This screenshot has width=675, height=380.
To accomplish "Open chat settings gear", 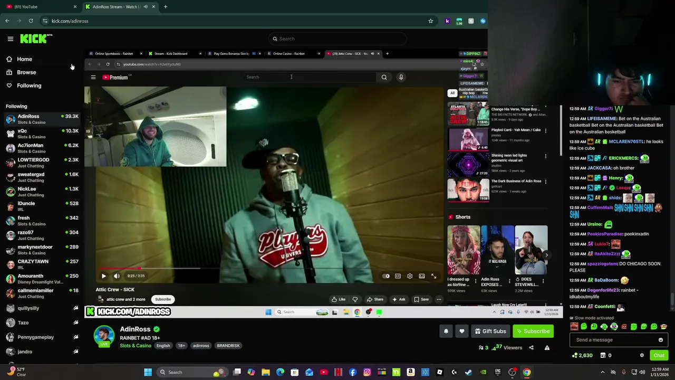I will click(x=642, y=356).
